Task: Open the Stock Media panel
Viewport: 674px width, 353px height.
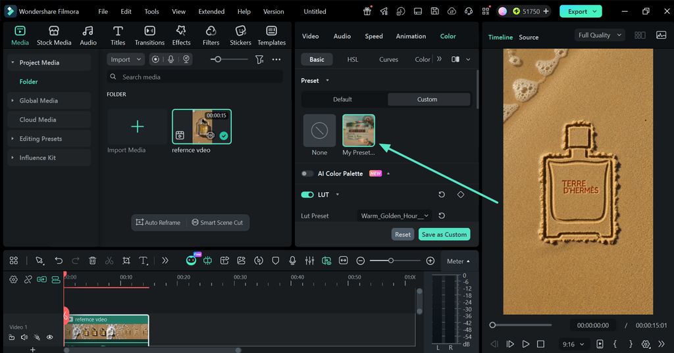Action: 54,35
